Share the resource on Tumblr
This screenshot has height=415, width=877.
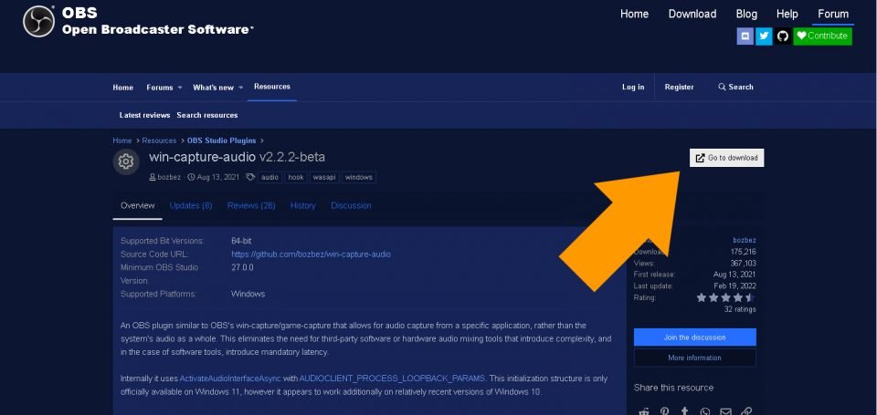(684, 411)
